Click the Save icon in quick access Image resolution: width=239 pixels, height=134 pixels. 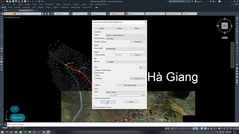(x=13, y=1)
